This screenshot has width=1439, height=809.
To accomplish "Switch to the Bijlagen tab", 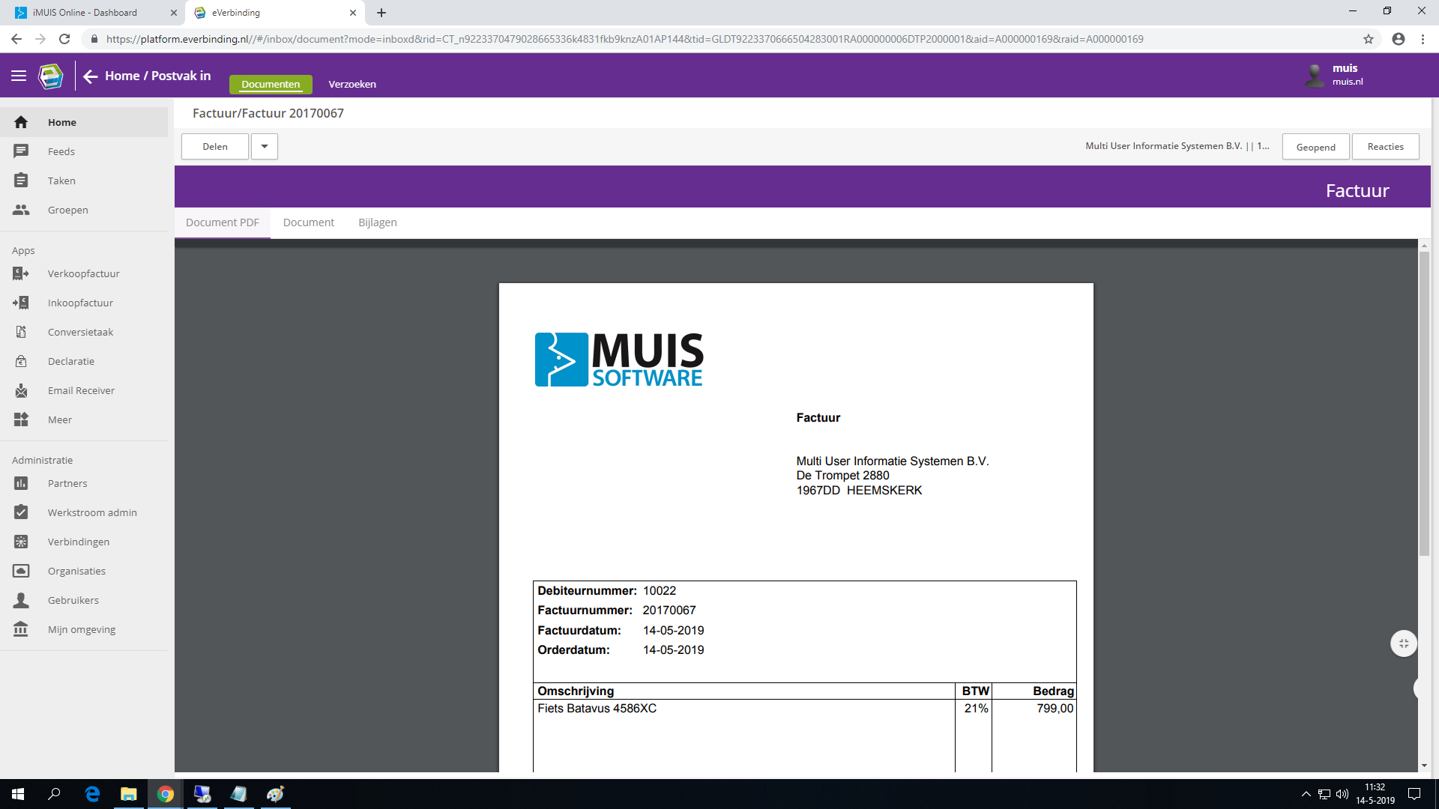I will (377, 223).
